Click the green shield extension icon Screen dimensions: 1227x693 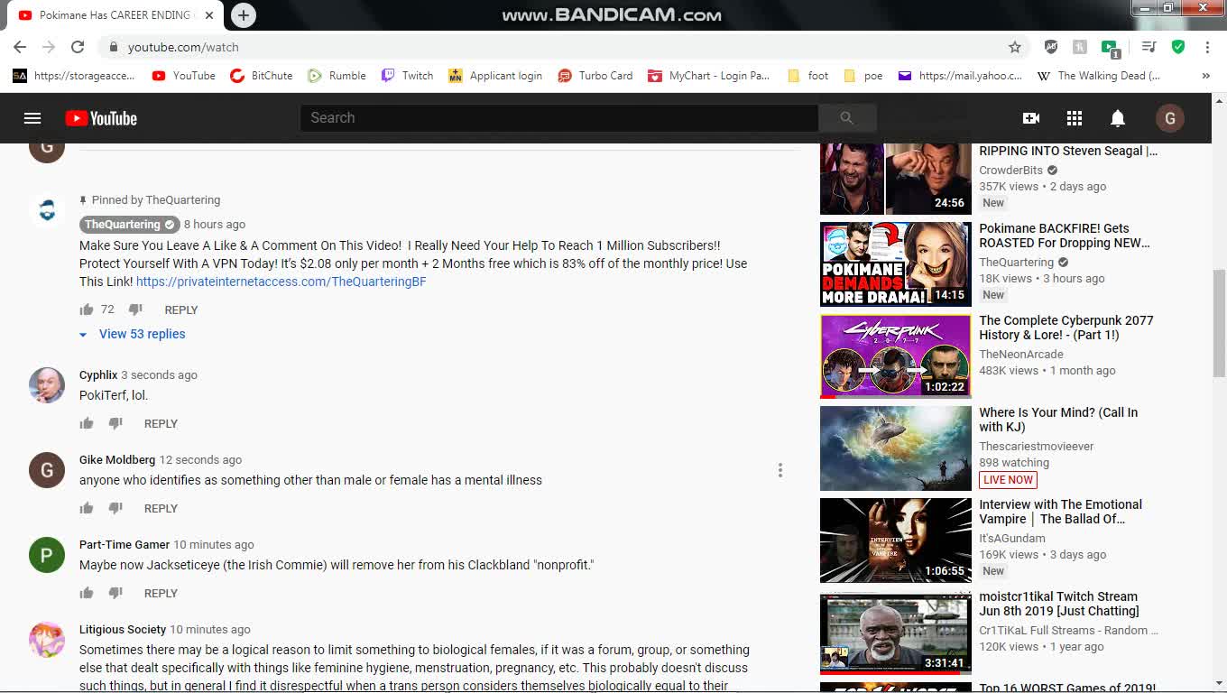(1178, 47)
